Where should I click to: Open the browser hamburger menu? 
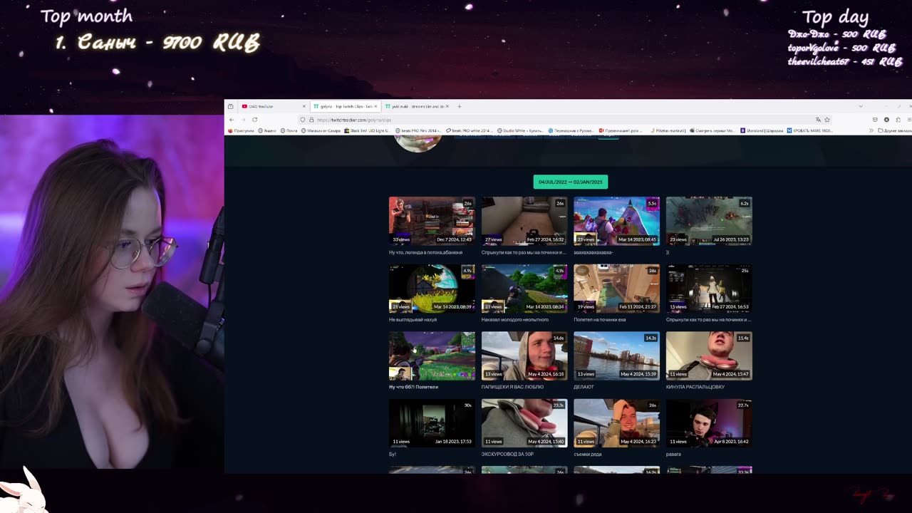coord(909,120)
